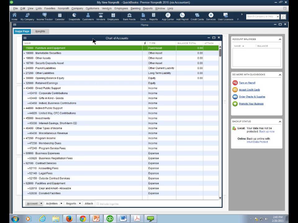Click Order Checks & Supplies link
The height and width of the screenshot is (223, 298).
coord(252,97)
